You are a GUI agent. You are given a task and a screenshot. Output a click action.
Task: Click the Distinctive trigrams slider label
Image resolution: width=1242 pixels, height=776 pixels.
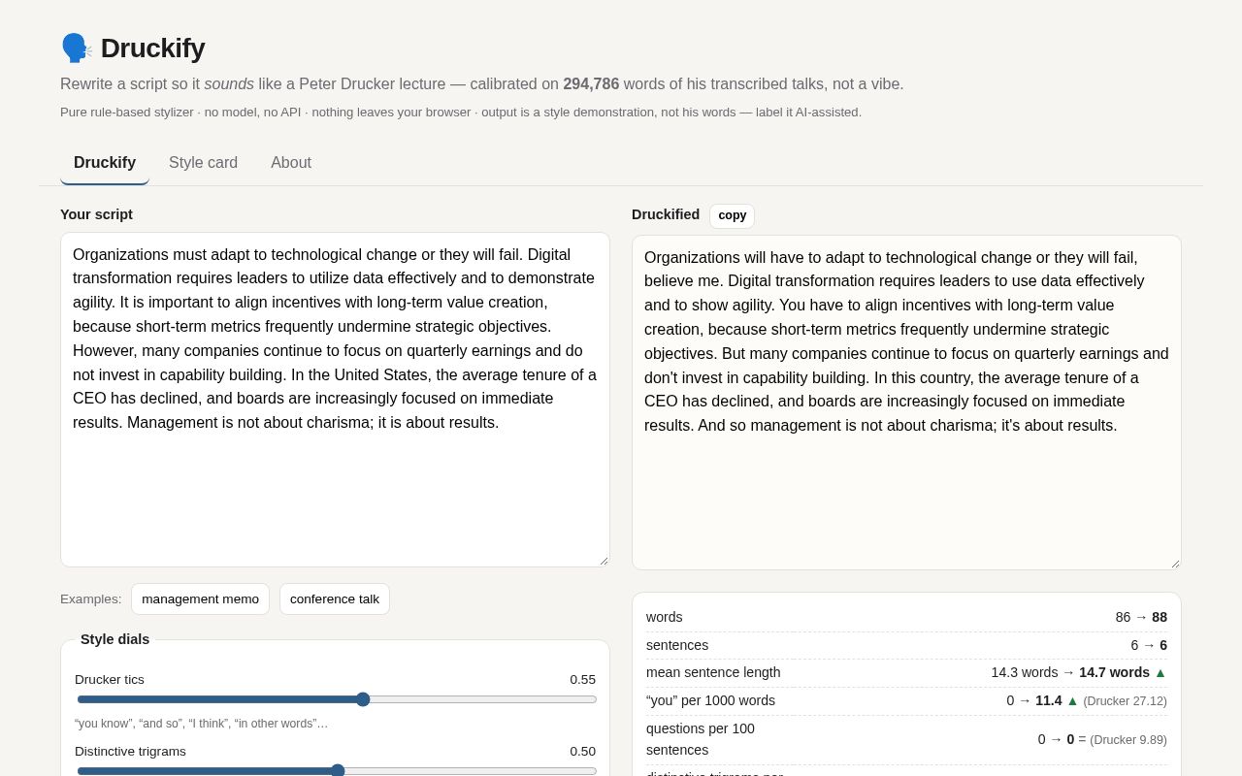(x=130, y=751)
